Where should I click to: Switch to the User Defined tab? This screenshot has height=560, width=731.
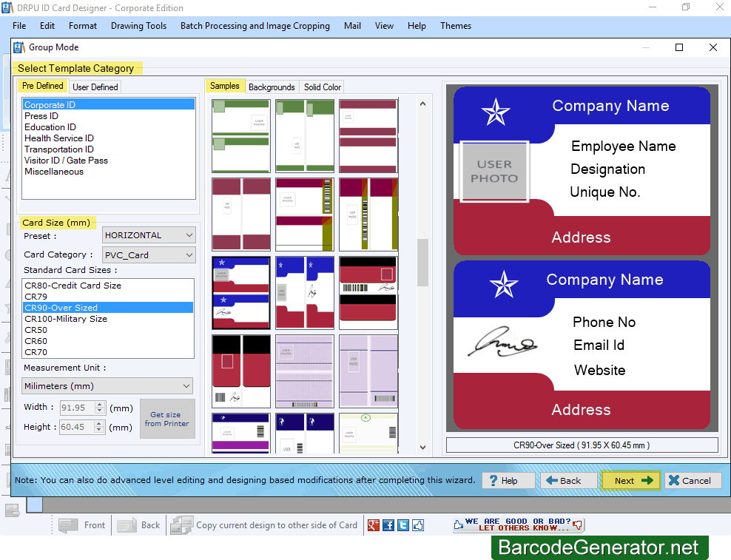tap(95, 87)
